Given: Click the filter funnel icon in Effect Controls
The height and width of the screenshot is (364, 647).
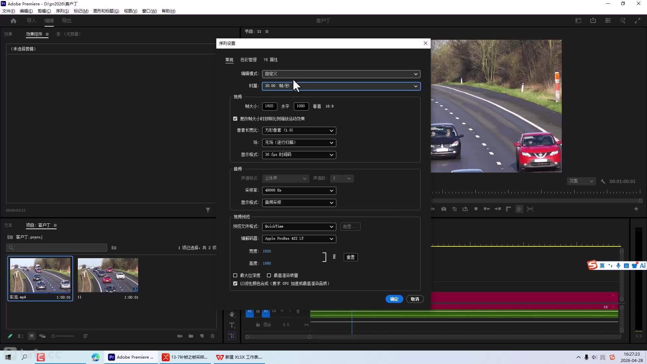Looking at the screenshot, I should [208, 210].
